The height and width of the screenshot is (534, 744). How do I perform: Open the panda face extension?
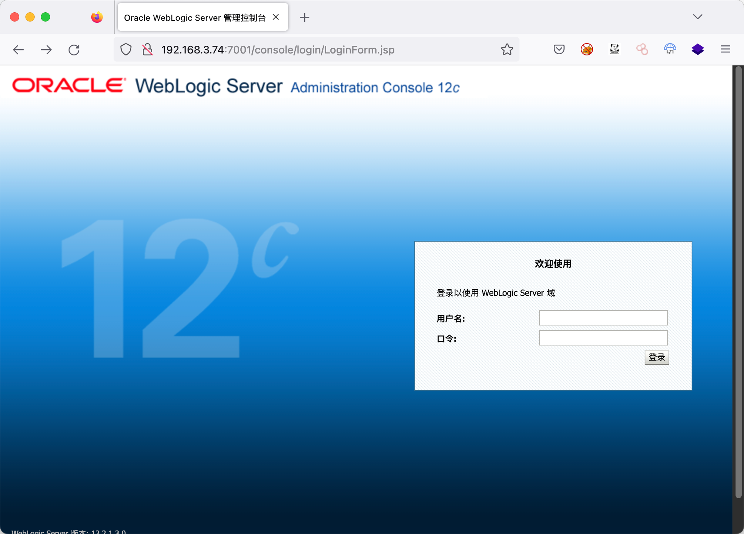pyautogui.click(x=615, y=49)
